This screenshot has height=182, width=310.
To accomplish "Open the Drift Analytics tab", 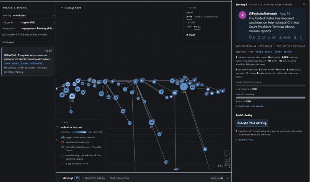I will [119, 178].
